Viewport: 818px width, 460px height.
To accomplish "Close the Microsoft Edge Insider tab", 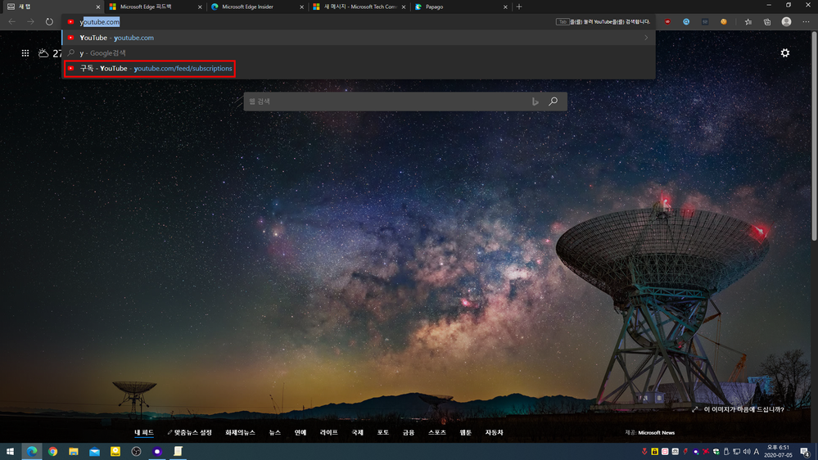I will 301,7.
